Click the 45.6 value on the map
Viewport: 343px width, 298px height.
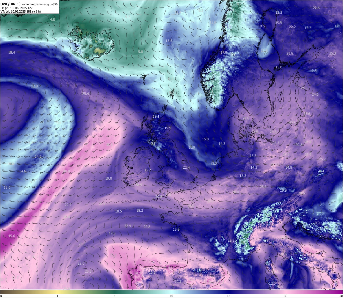coord(12,236)
